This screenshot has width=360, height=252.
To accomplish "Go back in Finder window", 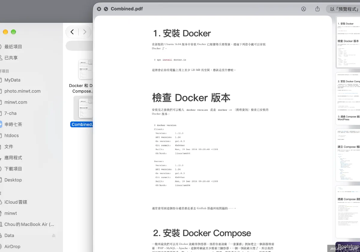I will [72, 32].
